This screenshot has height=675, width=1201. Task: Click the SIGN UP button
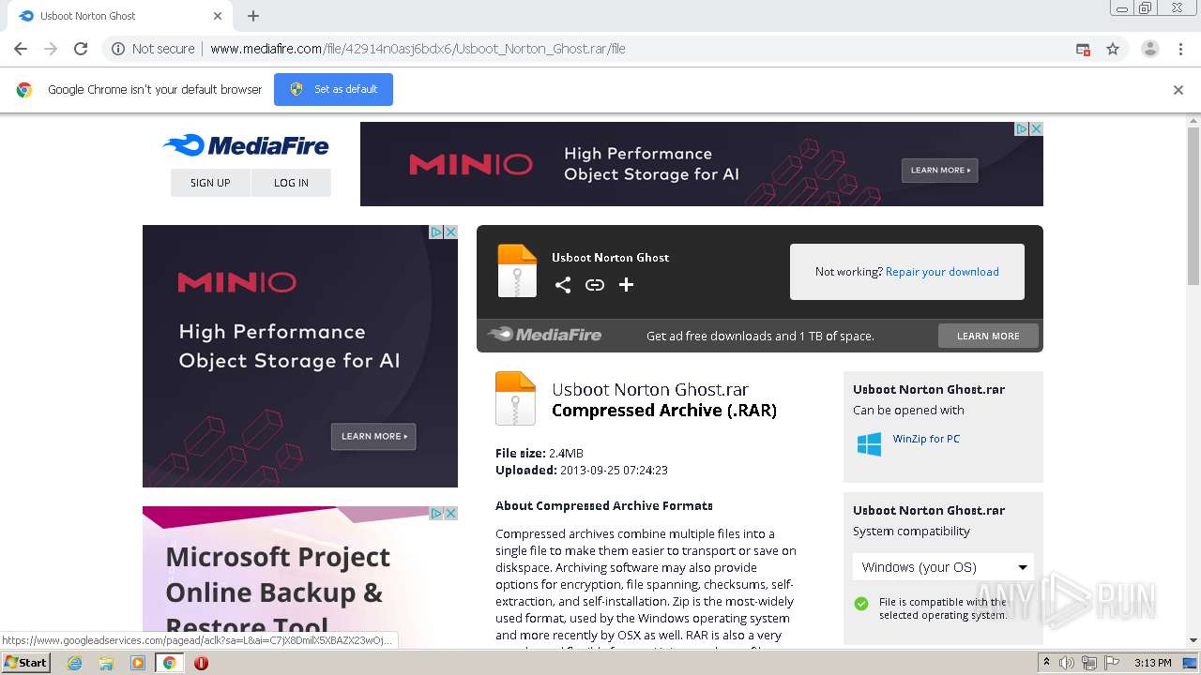pos(210,183)
